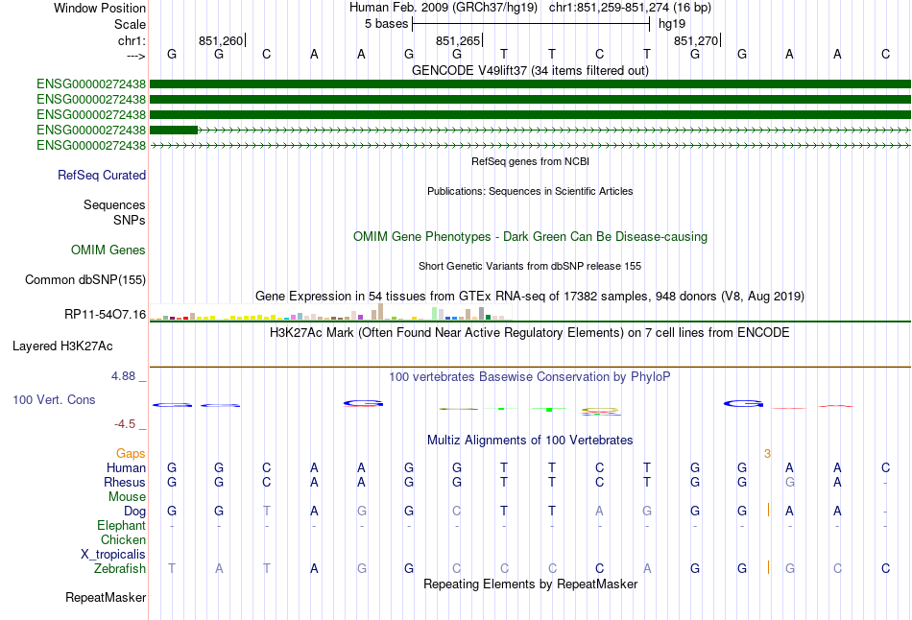Click the Layered H3K27Ac label
Image resolution: width=912 pixels, height=620 pixels.
coord(62,346)
